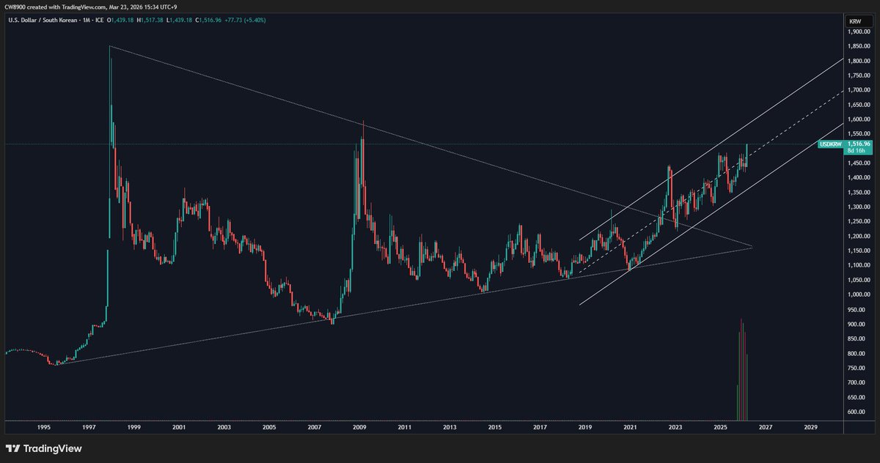Click the 2021 time axis label
The height and width of the screenshot is (463, 880).
[631, 426]
